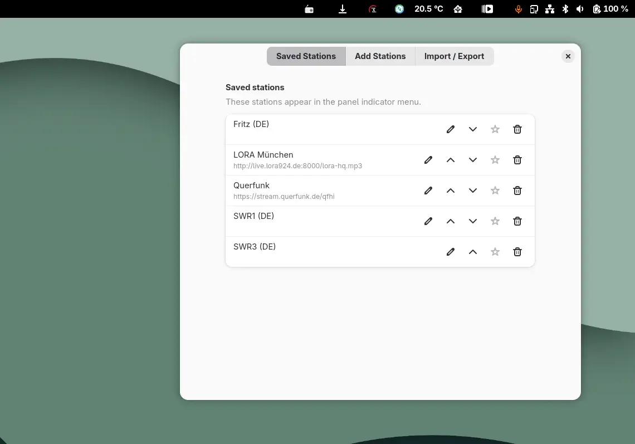Image resolution: width=635 pixels, height=444 pixels.
Task: Star the SWR1 (DE) station
Action: (495, 221)
